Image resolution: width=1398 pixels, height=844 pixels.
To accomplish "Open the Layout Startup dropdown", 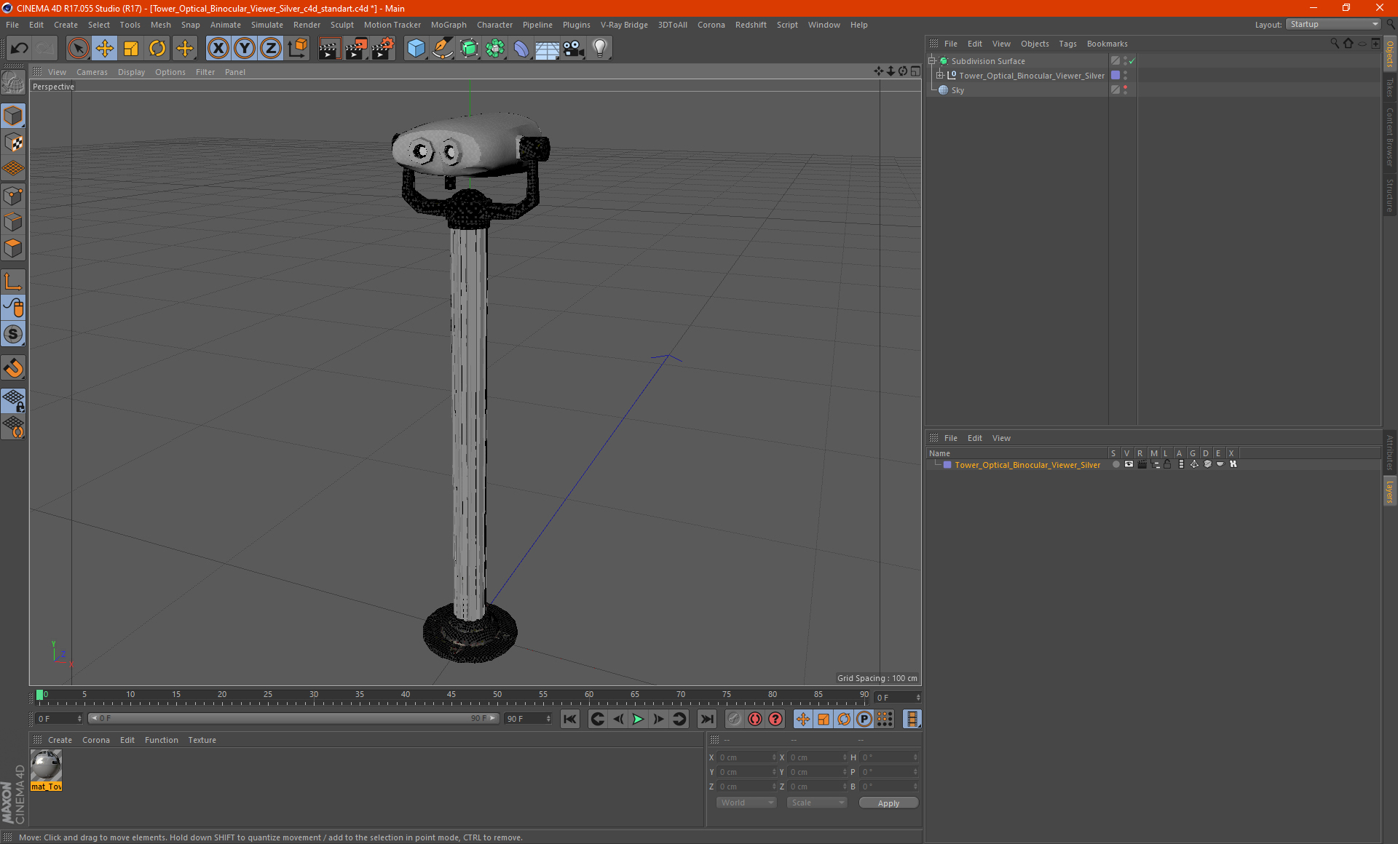I will click(x=1333, y=24).
